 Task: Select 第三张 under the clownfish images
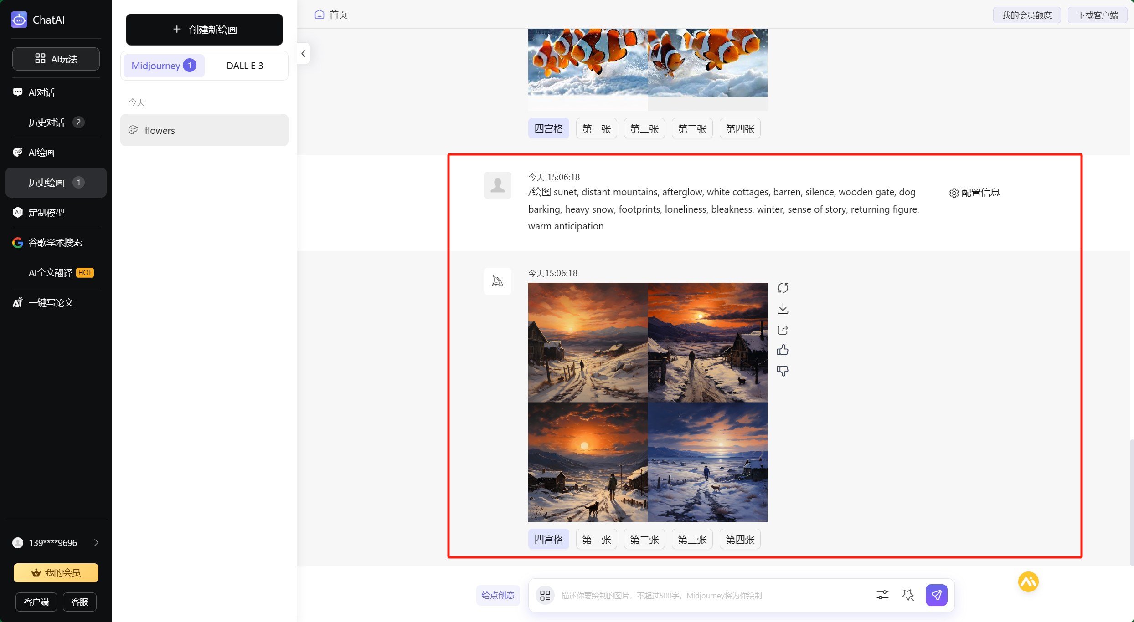[692, 129]
